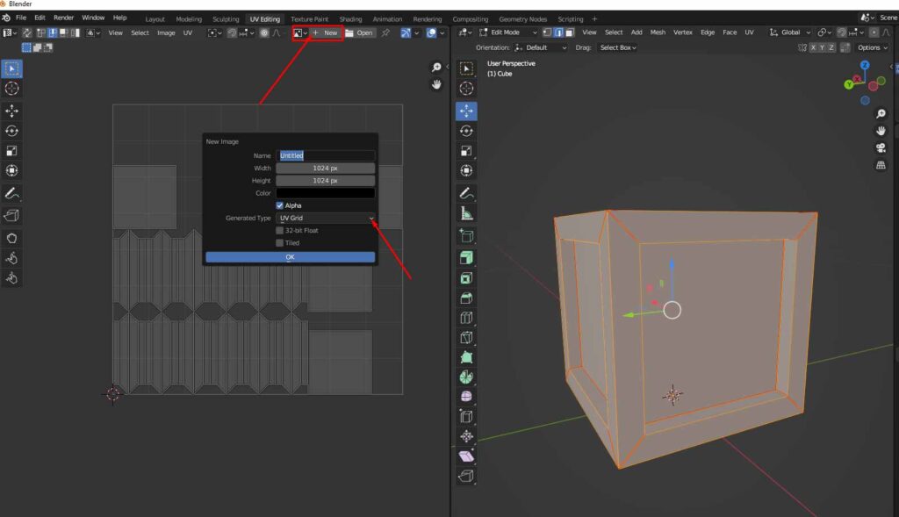
Task: Open Global transform orientation dropdown
Action: point(790,32)
